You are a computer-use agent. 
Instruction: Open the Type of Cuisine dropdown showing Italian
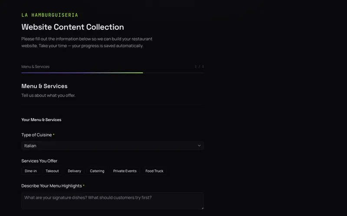point(108,145)
